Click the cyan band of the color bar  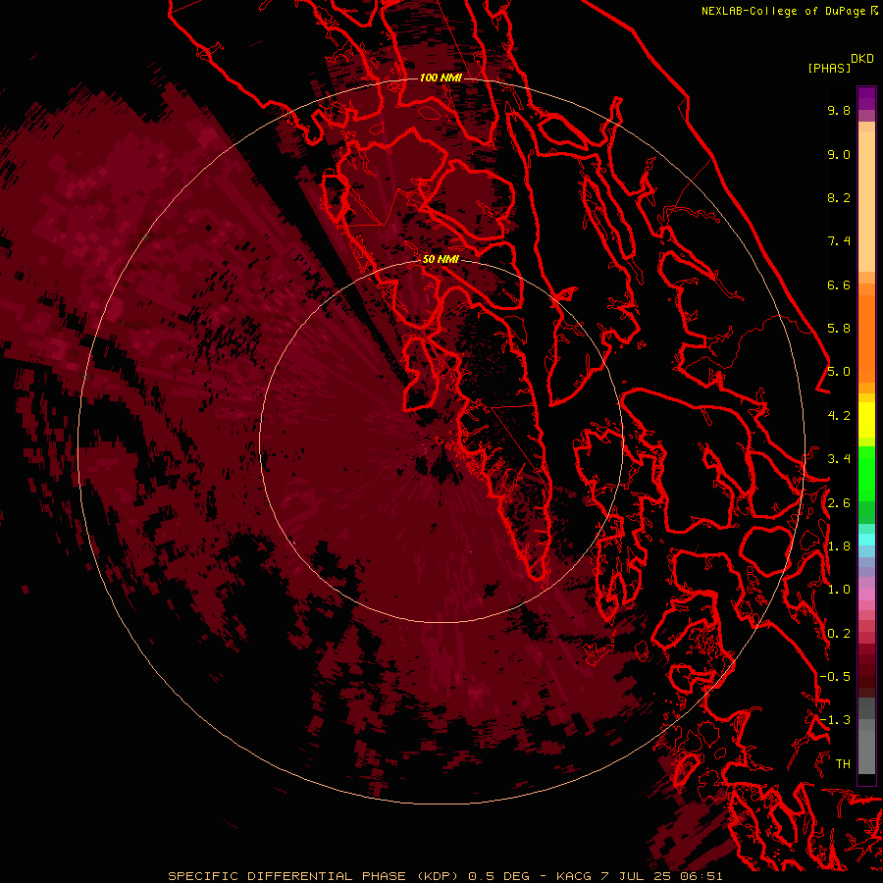click(x=866, y=540)
